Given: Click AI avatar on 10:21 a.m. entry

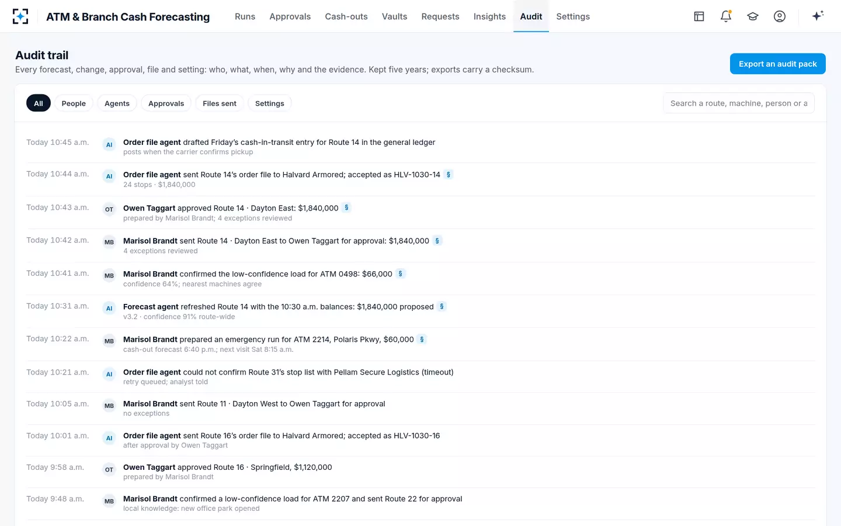Looking at the screenshot, I should coord(109,374).
